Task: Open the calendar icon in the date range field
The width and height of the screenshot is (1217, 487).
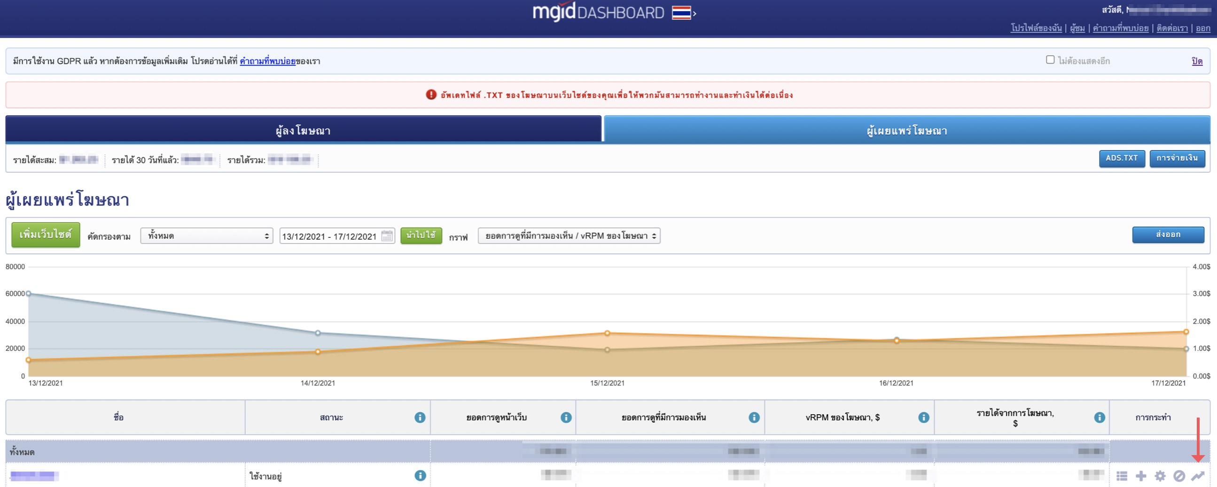Action: pos(387,236)
